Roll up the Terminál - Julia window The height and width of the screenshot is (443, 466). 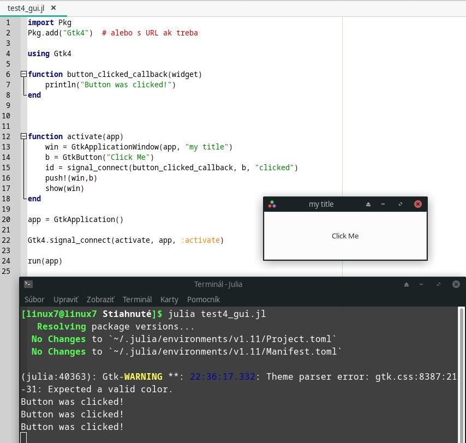[x=407, y=284]
